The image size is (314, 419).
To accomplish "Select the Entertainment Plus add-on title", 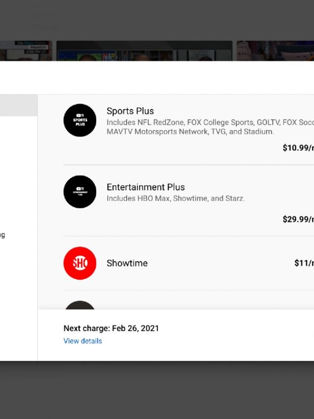I will click(146, 187).
